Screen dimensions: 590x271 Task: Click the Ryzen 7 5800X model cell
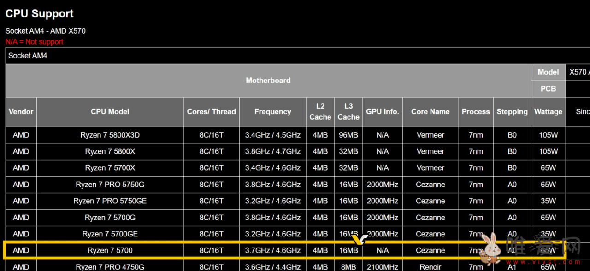click(110, 151)
